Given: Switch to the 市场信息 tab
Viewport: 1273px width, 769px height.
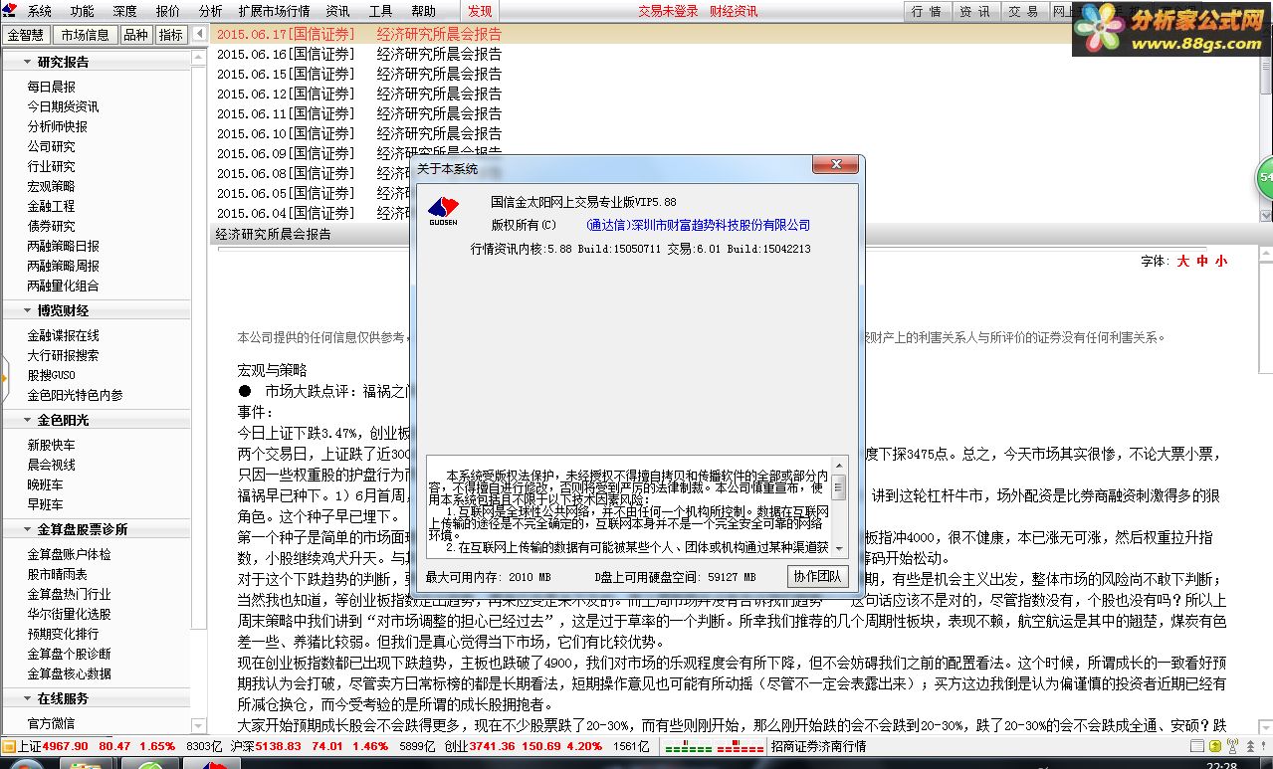Looking at the screenshot, I should point(86,34).
